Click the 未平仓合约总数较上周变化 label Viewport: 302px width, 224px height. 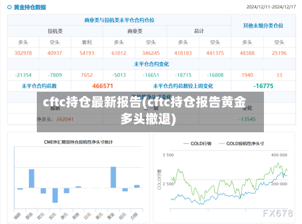pyautogui.click(x=183, y=86)
